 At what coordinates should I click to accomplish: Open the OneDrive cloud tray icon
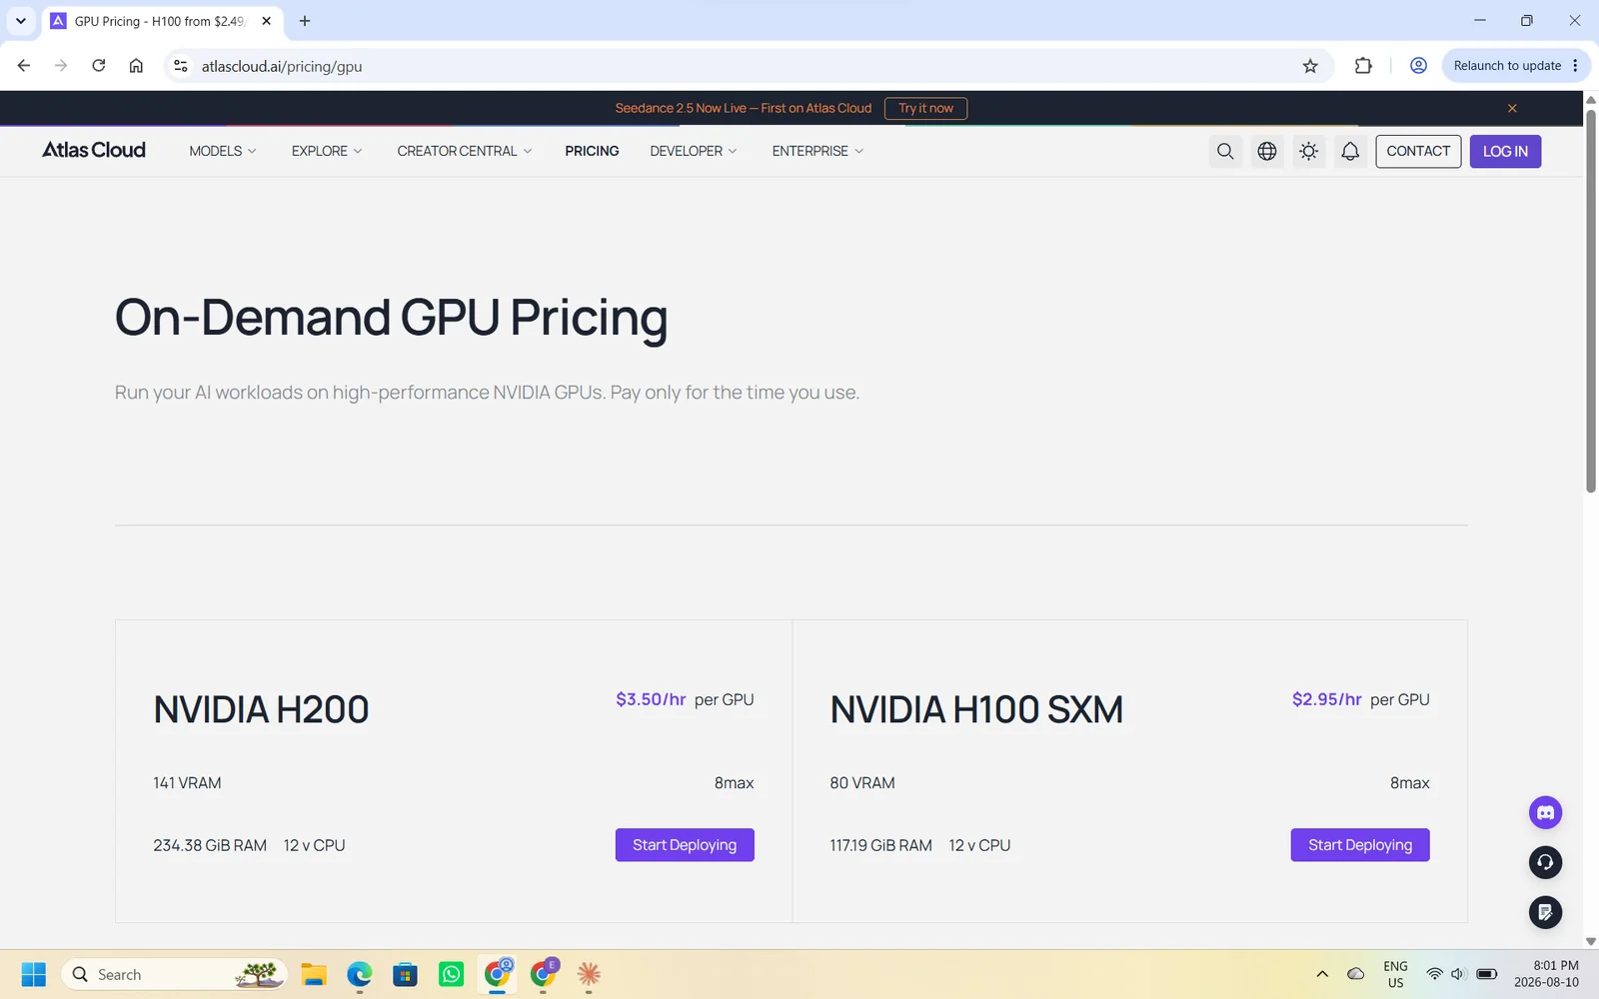(x=1356, y=974)
